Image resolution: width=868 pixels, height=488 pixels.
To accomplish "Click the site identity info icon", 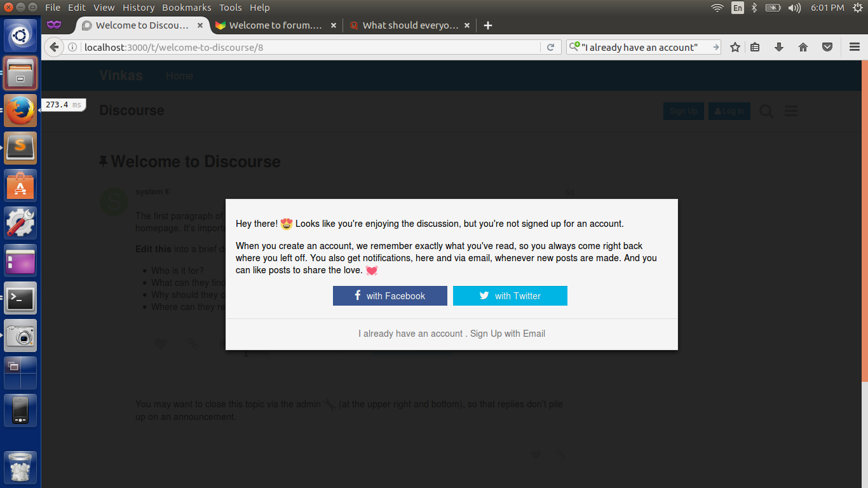I will (72, 47).
